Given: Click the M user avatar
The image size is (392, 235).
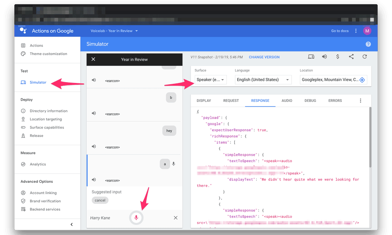Looking at the screenshot, I should [367, 31].
